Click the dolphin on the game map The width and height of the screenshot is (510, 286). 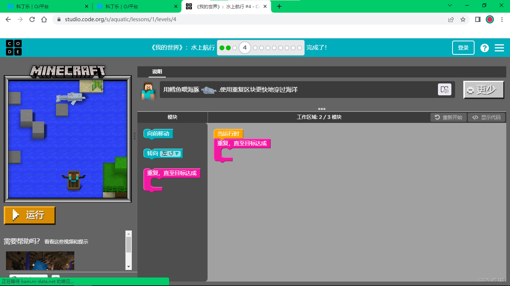click(x=71, y=98)
